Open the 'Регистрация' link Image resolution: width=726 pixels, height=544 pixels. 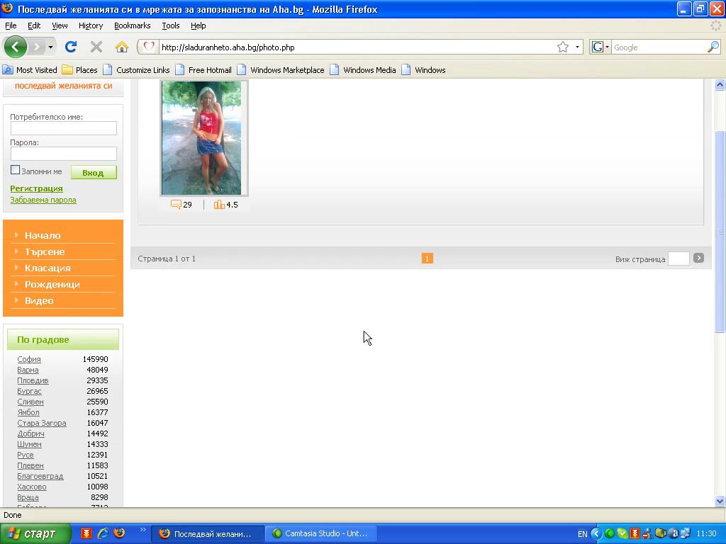pos(36,188)
